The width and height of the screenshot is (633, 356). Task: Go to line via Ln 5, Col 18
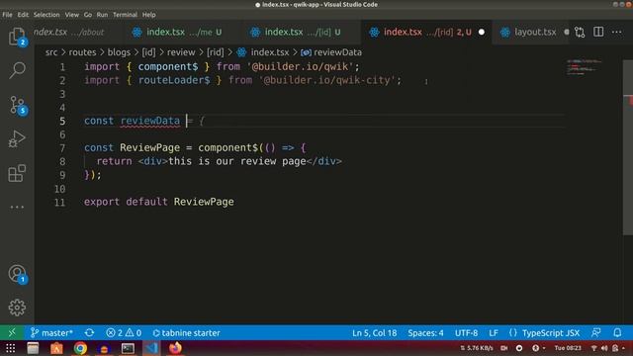tap(374, 333)
